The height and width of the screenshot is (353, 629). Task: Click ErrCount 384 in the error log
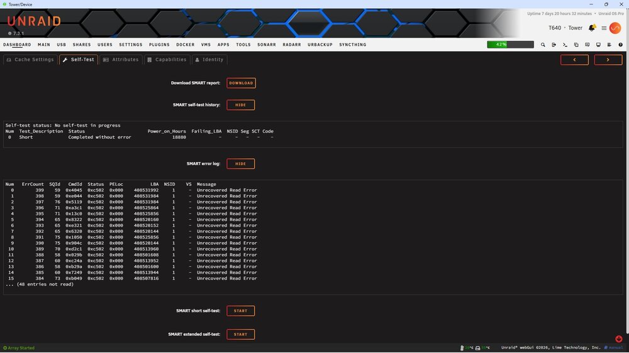(x=40, y=278)
